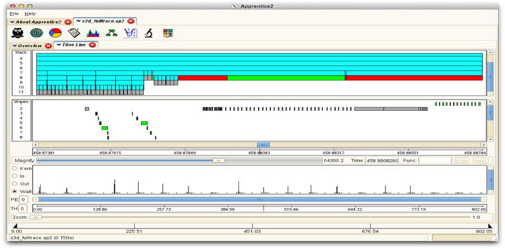This screenshot has width=505, height=249.
Task: Click the long gray bar in stream row 2
Action: [x=391, y=109]
